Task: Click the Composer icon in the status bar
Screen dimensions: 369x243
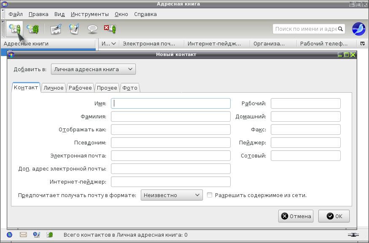Action: (36, 235)
